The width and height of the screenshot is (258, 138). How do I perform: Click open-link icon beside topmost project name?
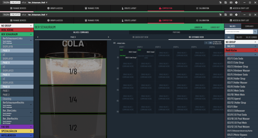(x=47, y=3)
